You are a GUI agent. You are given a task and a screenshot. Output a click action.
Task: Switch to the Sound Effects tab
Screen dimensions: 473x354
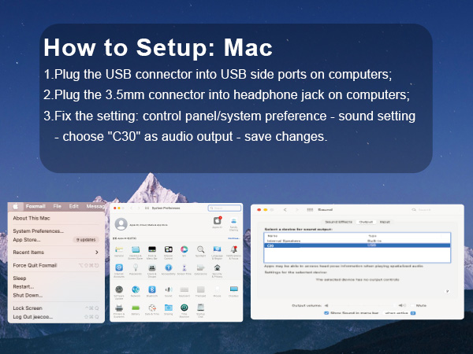[x=338, y=222]
